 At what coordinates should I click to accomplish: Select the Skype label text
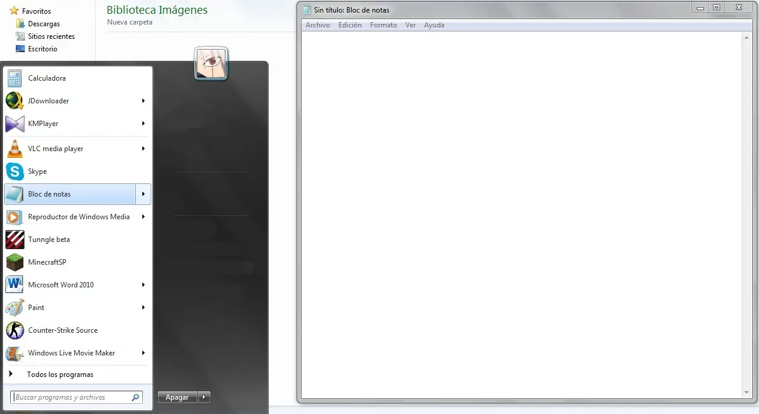(37, 171)
